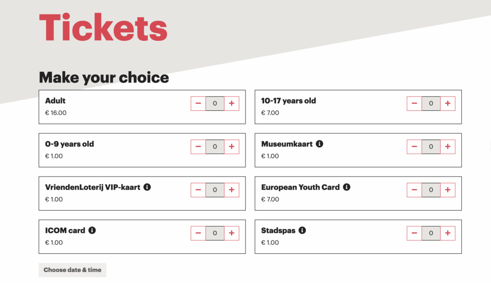Increase the European Youth Card count
Image resolution: width=491 pixels, height=283 pixels.
tap(448, 189)
